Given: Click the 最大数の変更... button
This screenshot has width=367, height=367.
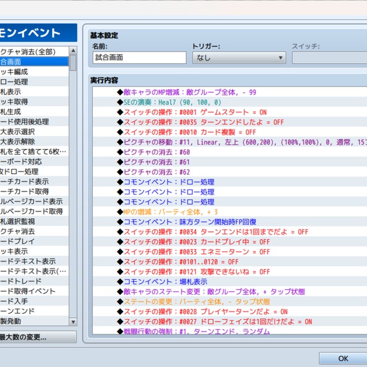Looking at the screenshot, I should [x=34, y=337].
